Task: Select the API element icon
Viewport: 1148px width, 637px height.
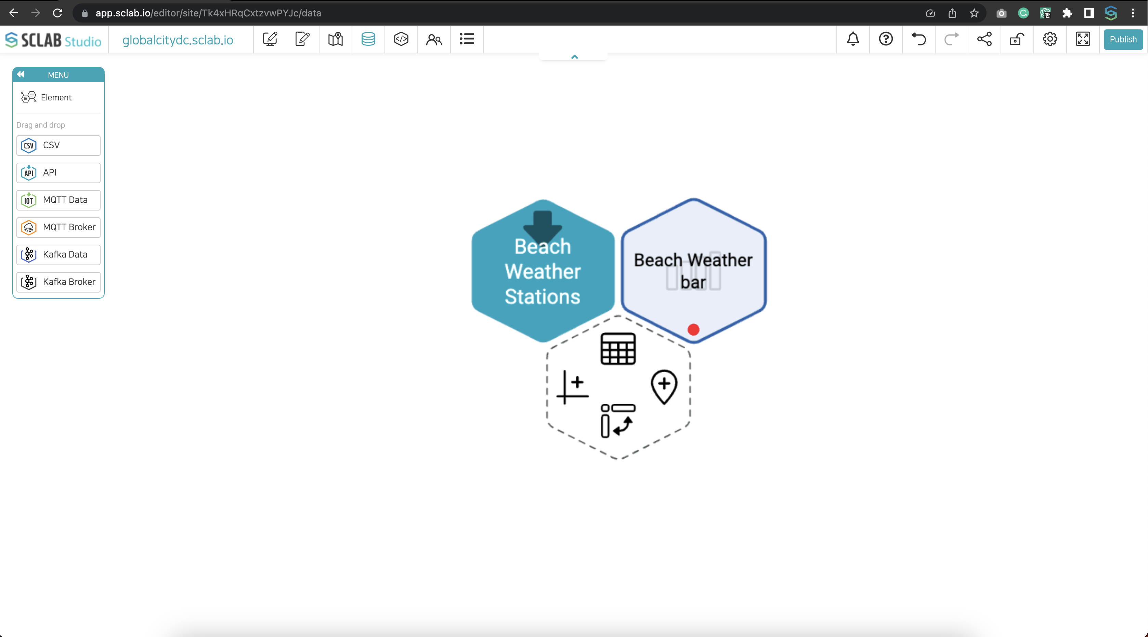Action: pos(29,172)
